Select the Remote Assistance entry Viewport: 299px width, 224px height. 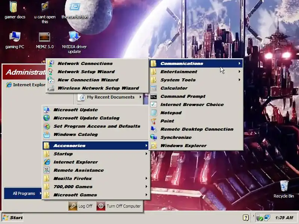[96, 170]
